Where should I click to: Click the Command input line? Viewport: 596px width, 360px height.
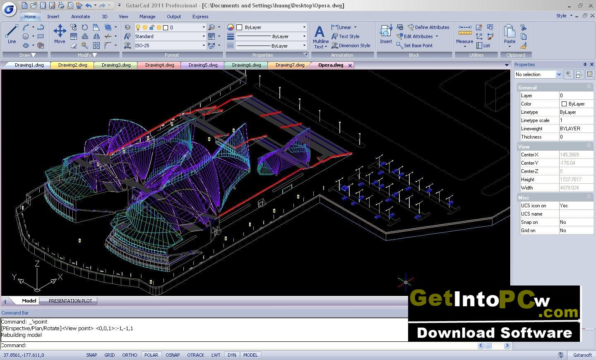click(x=238, y=345)
